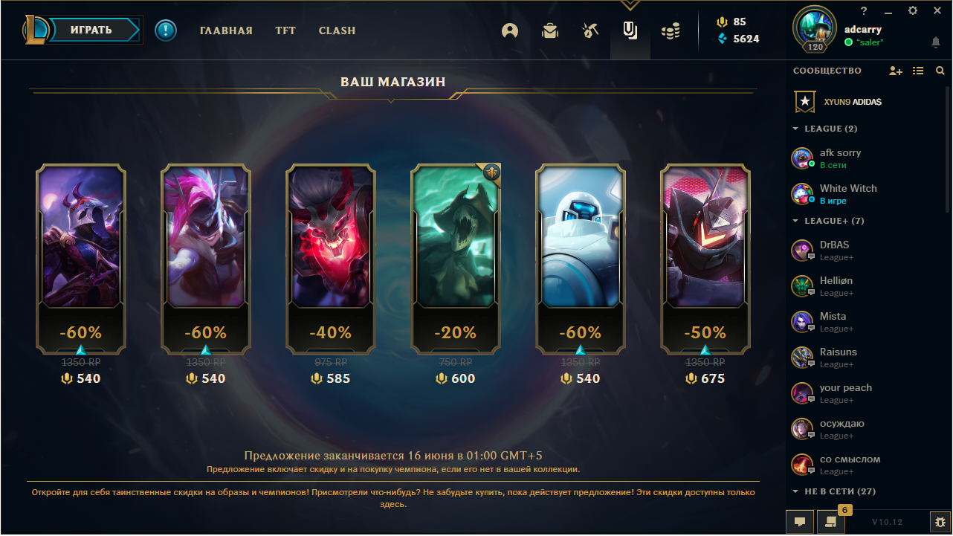The height and width of the screenshot is (536, 953).
Task: Collapse the LEAGUE+ (7) friends group
Action: [828, 221]
